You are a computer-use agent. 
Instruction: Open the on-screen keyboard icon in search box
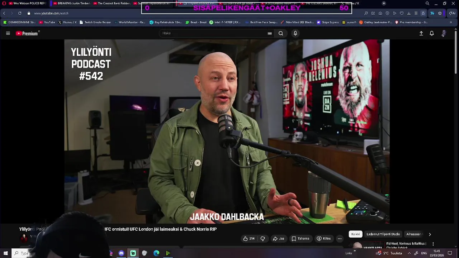coord(270,33)
